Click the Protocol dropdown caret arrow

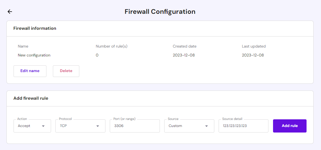pyautogui.click(x=98, y=126)
